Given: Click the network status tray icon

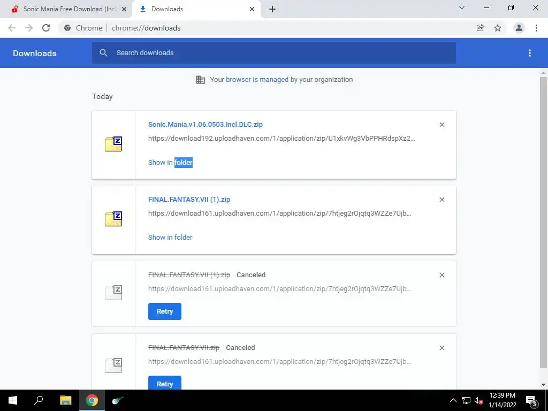Looking at the screenshot, I should click(x=466, y=400).
